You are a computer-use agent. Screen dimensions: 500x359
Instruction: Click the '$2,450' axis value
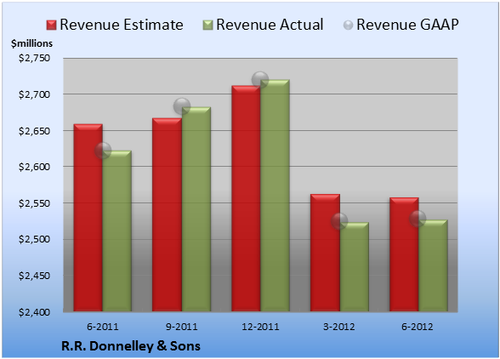[x=34, y=276]
